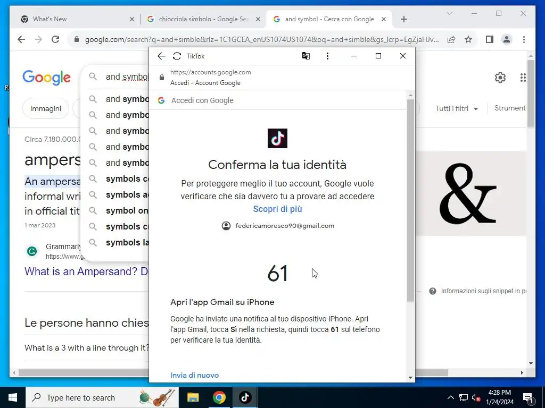This screenshot has height=408, width=545.
Task: Click Chrome back arrow in main window
Action: coord(21,39)
